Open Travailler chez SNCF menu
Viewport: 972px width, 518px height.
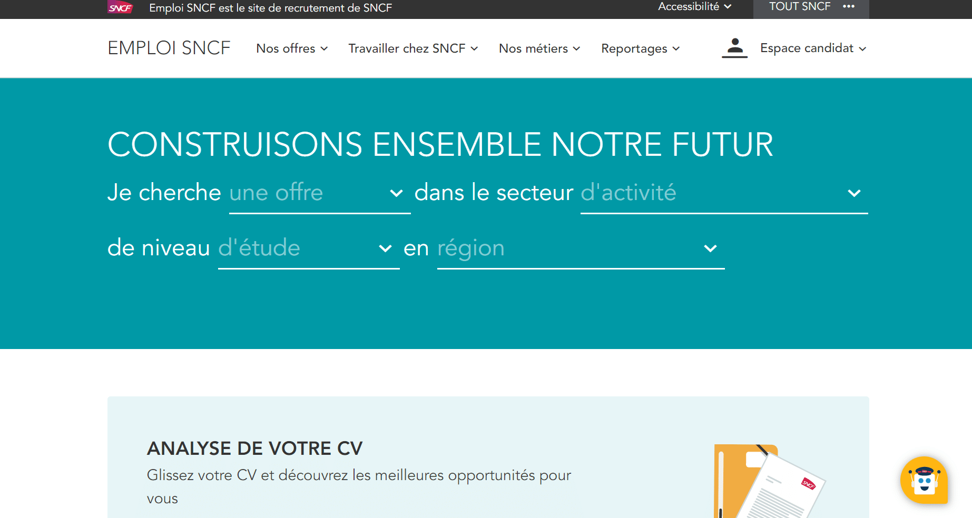point(413,48)
